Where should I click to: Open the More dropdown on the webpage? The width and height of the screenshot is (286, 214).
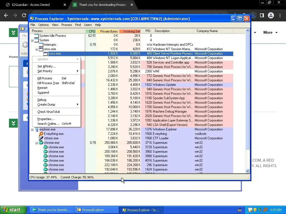click(270, 32)
